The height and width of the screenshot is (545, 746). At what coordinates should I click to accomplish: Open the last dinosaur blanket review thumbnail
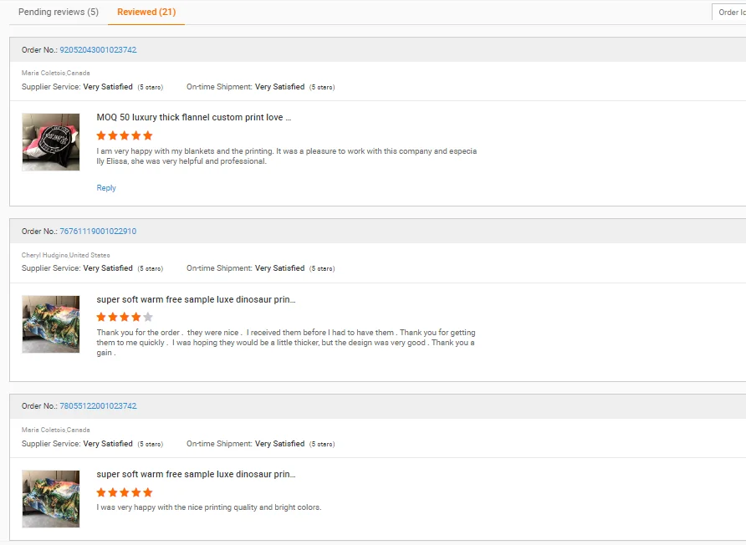pyautogui.click(x=51, y=499)
